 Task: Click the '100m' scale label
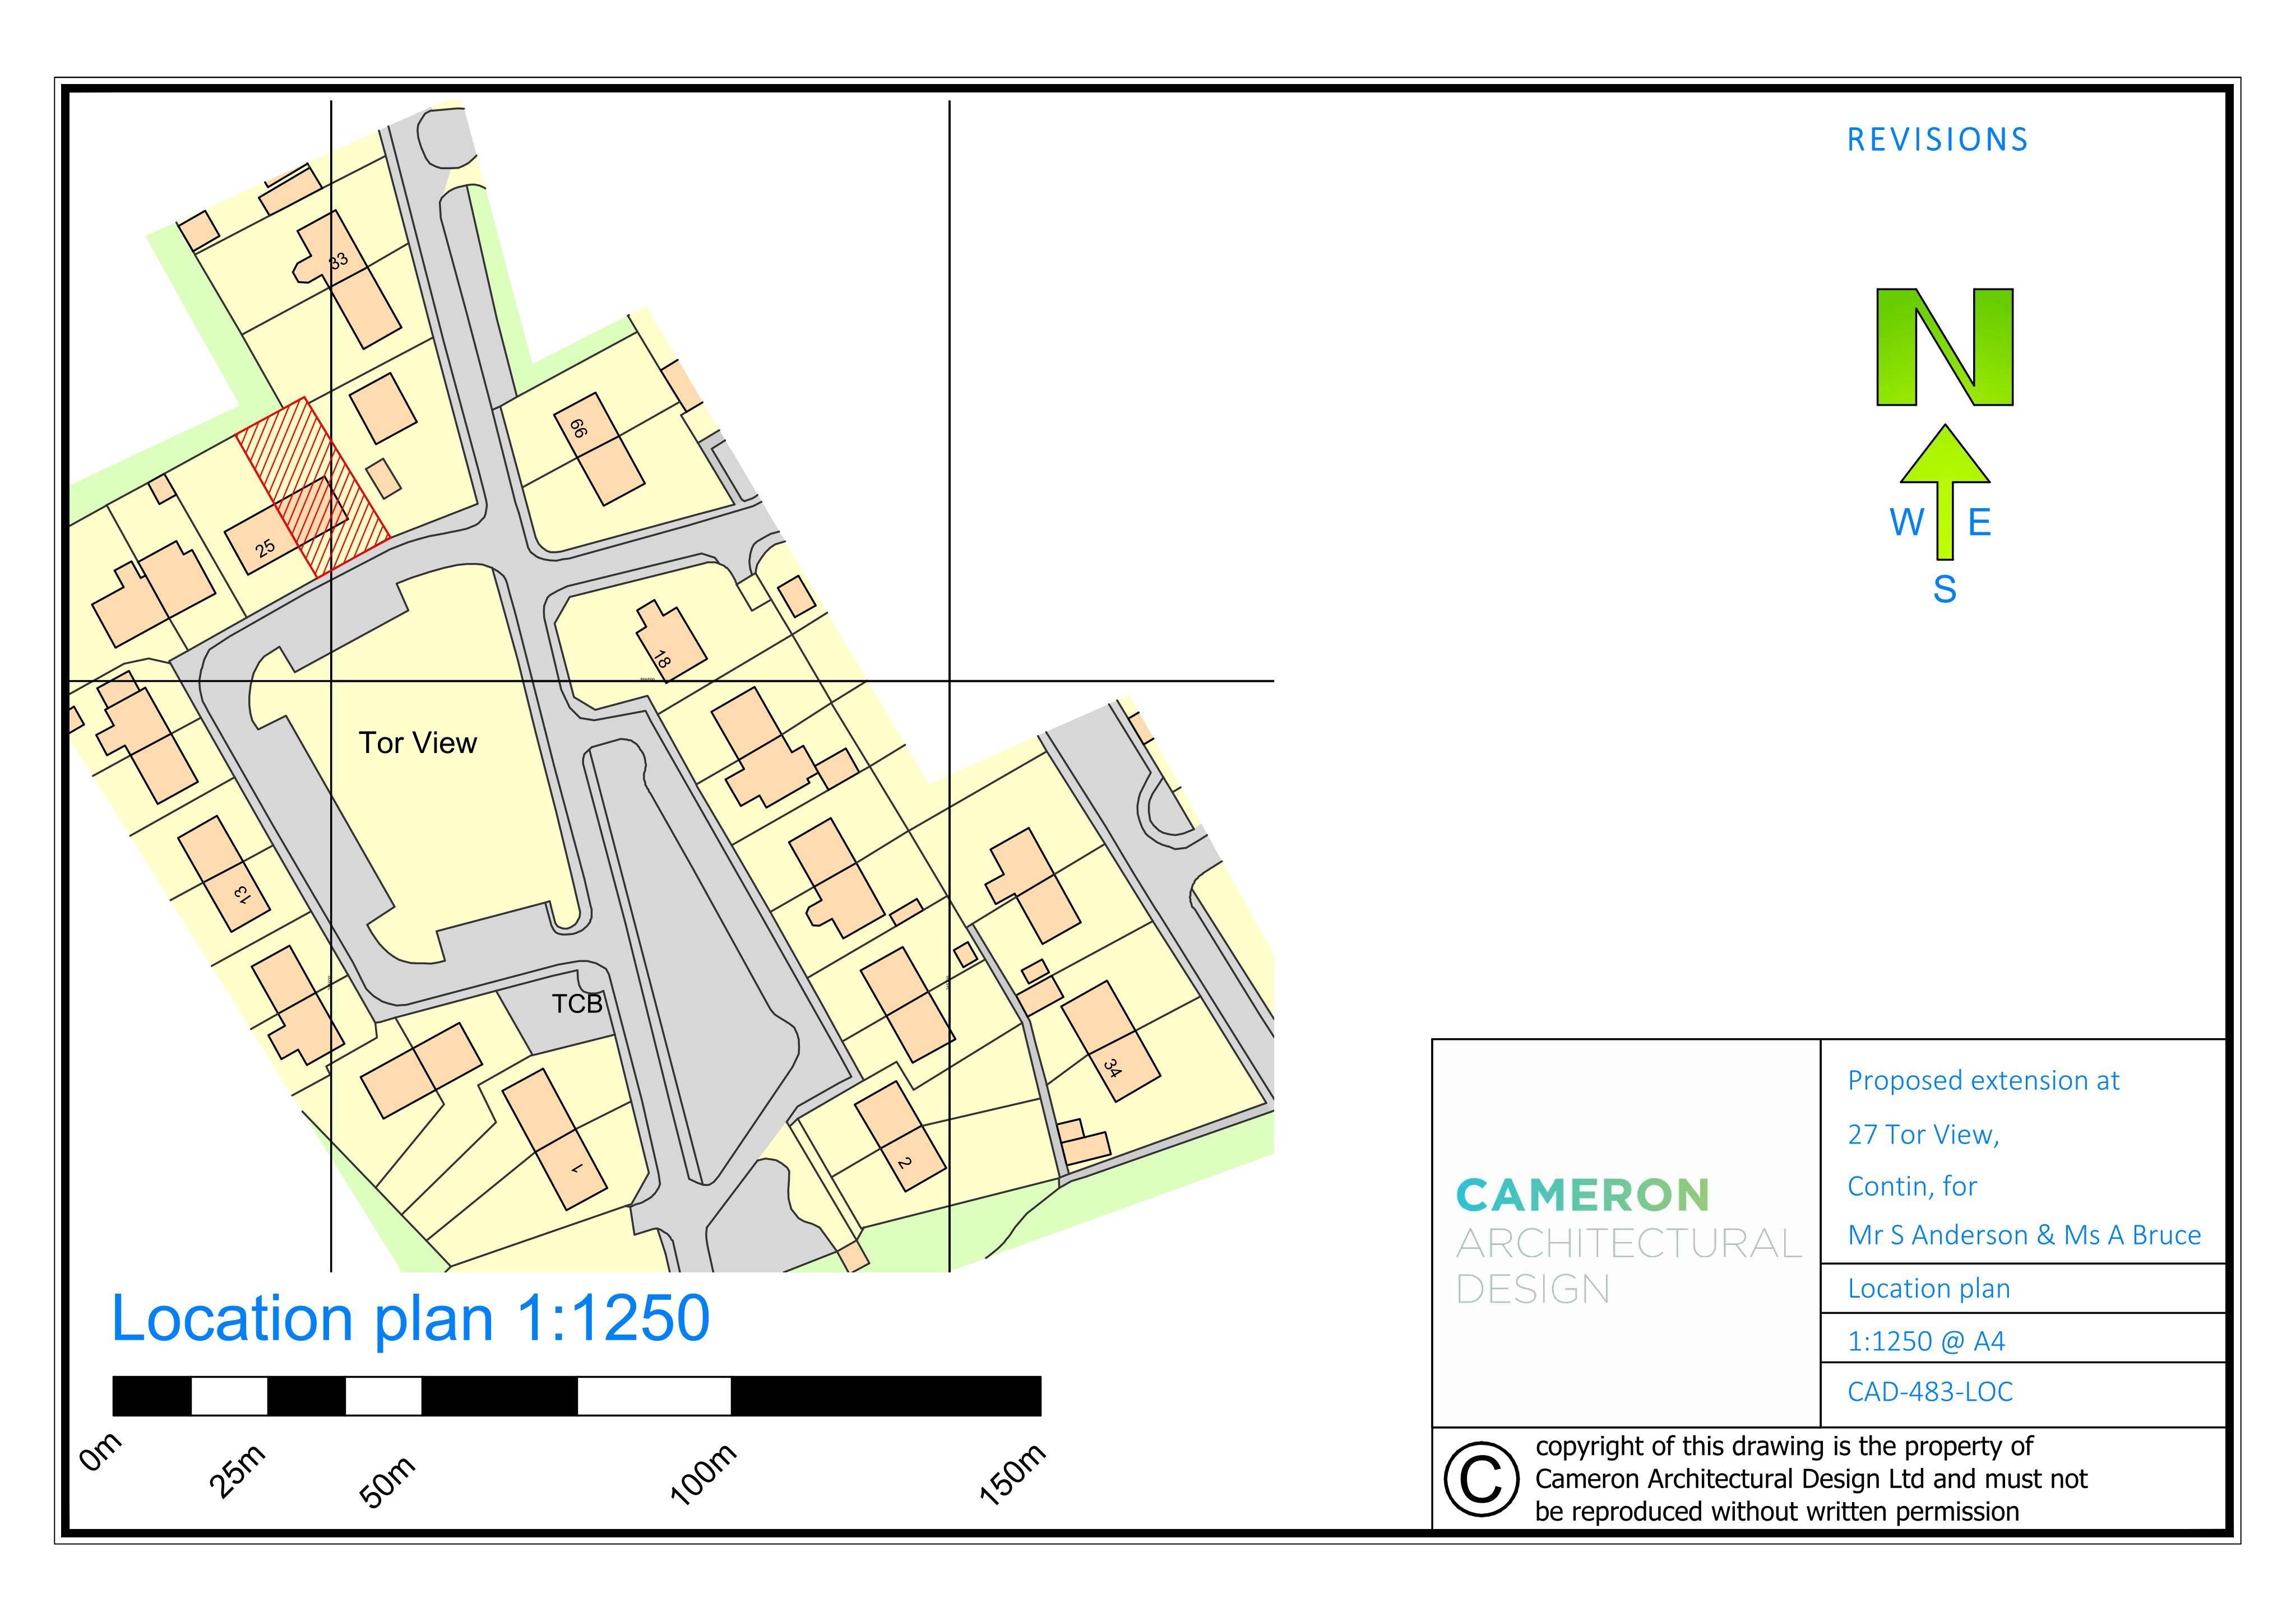(703, 1474)
